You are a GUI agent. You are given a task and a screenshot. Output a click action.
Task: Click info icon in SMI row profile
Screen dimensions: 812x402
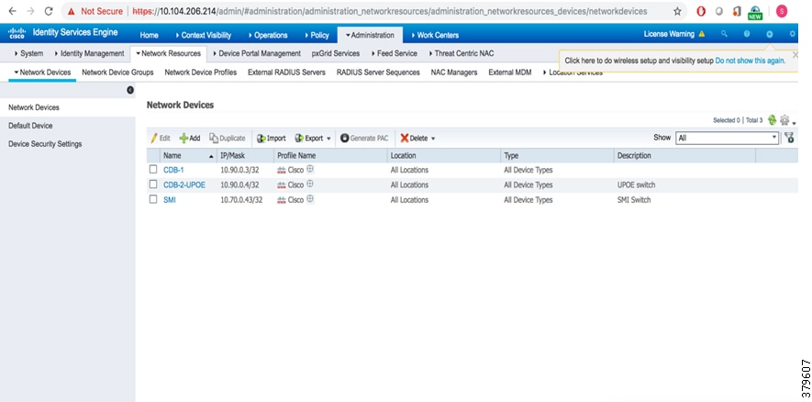[x=310, y=199]
